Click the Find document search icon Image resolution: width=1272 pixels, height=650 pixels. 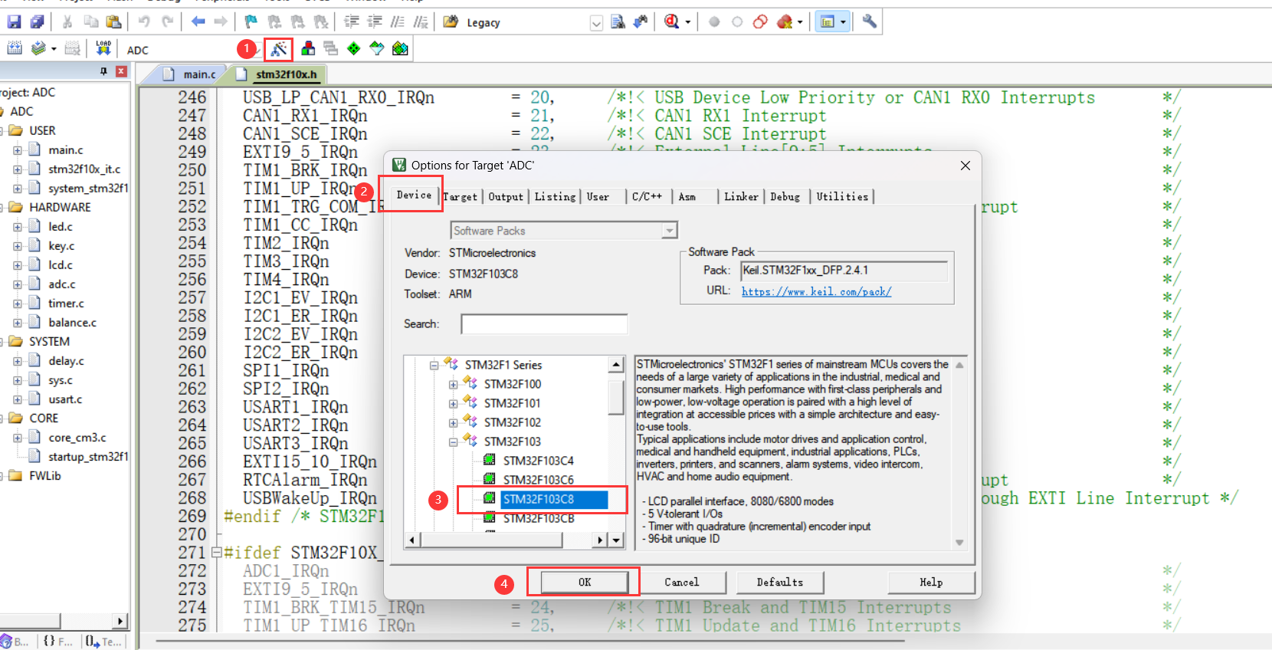pyautogui.click(x=618, y=21)
